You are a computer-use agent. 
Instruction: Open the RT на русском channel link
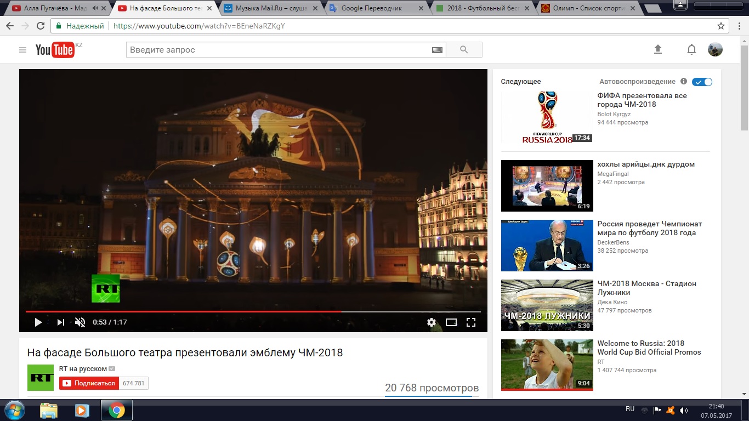(x=83, y=369)
